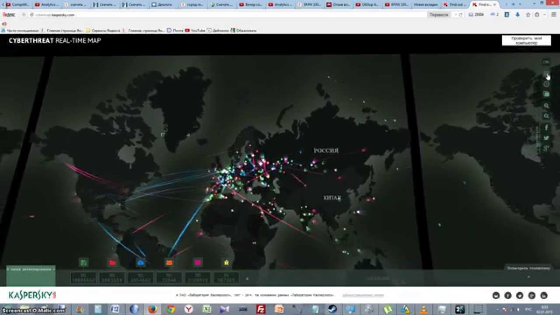Open Twitter icon in page footer
Image resolution: width=560 pixels, height=315 pixels.
click(520, 296)
